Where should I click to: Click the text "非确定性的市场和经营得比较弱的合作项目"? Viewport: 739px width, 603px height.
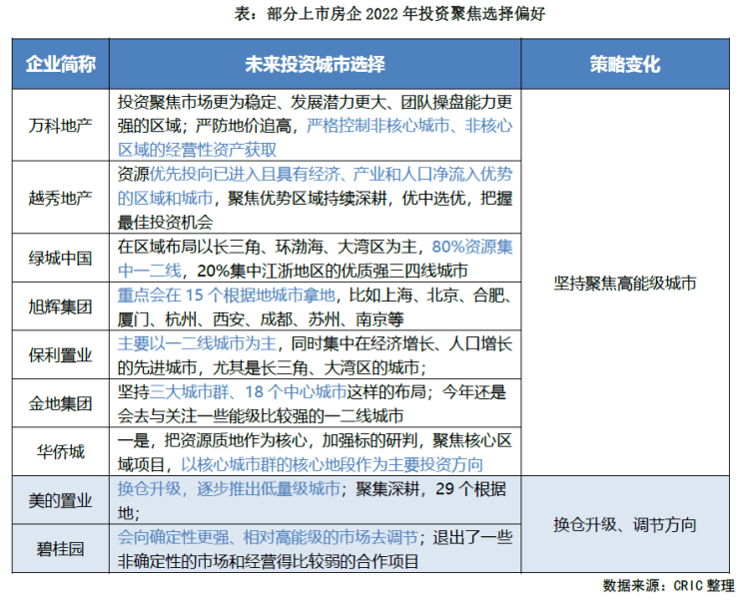tap(269, 561)
